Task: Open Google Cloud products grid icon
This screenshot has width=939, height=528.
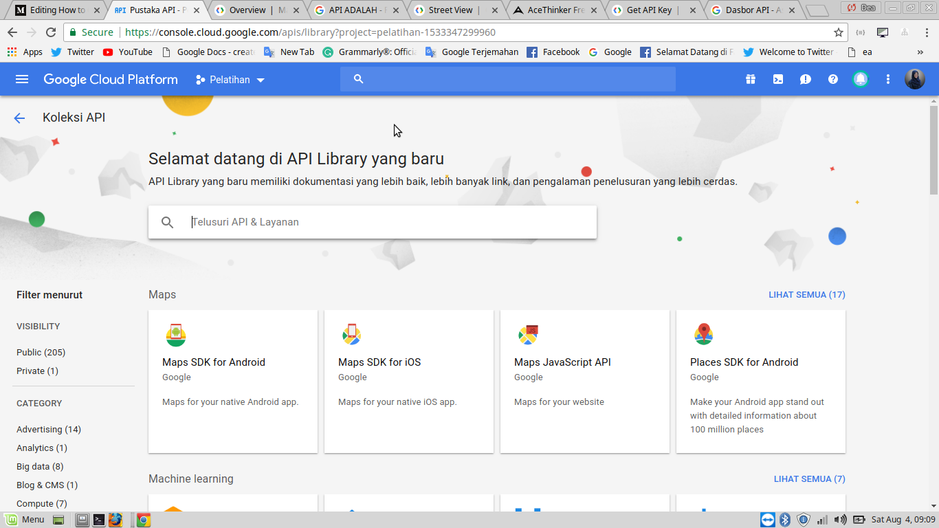Action: (x=751, y=79)
